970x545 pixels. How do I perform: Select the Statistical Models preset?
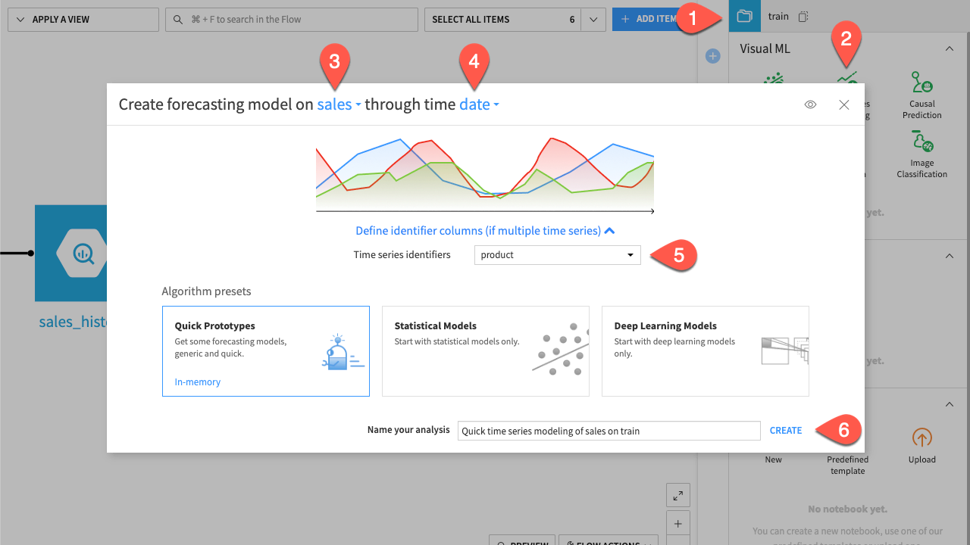coord(485,350)
